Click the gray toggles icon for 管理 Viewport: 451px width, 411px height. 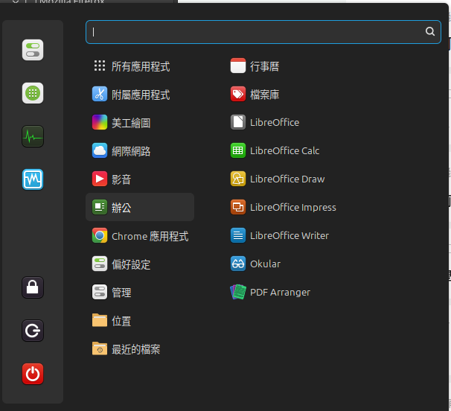tap(100, 292)
